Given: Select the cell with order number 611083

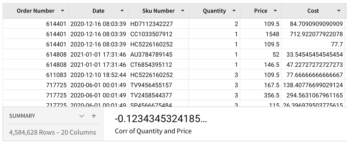Looking at the screenshot, I should pos(56,75).
